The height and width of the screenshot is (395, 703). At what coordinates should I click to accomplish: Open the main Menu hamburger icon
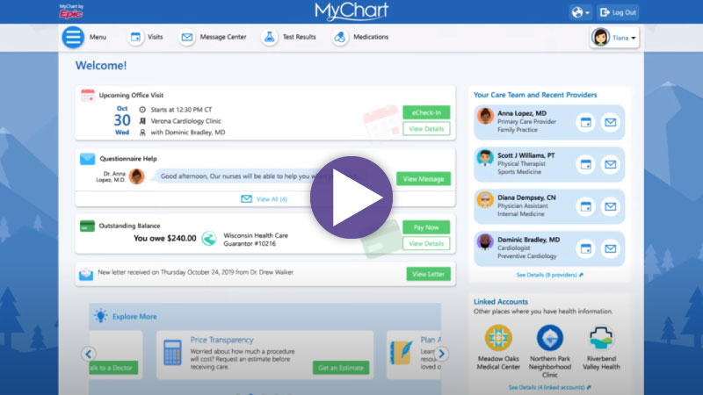[73, 37]
